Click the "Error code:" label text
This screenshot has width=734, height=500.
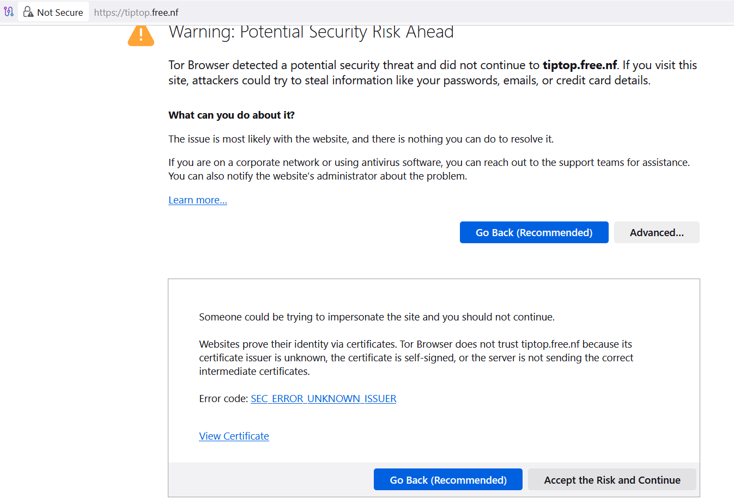click(223, 399)
